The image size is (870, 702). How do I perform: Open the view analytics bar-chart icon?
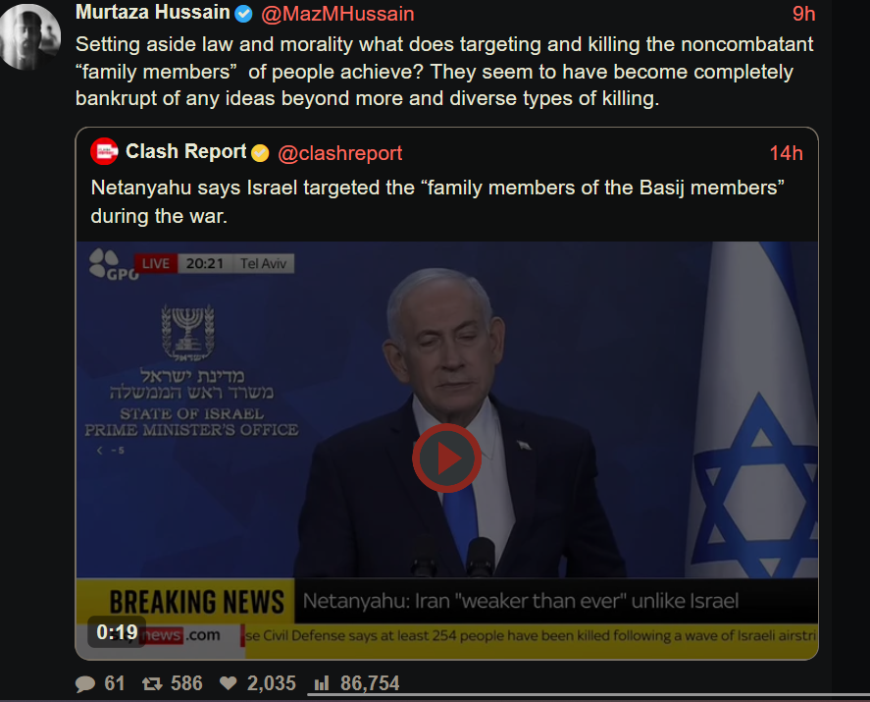[322, 683]
